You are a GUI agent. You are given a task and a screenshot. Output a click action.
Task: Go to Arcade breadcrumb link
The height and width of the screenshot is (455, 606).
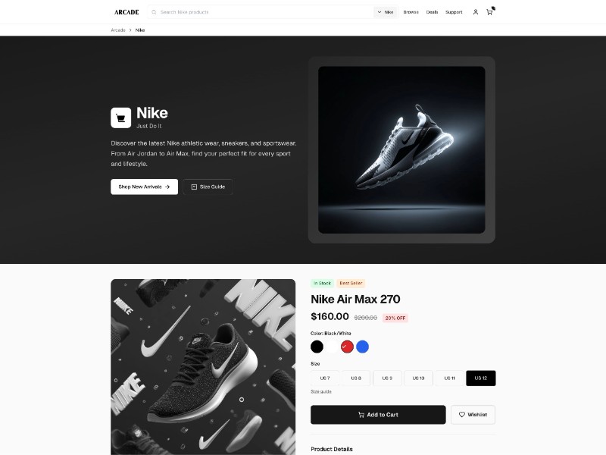click(118, 30)
